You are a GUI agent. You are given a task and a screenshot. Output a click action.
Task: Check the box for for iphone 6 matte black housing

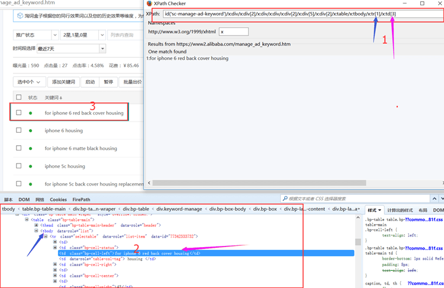point(19,148)
